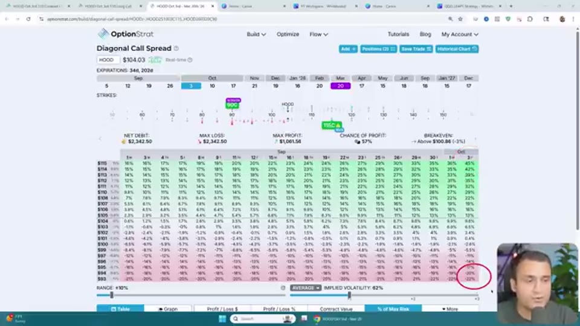580x326 pixels.
Task: Click the Real-time info icon
Action: click(190, 60)
